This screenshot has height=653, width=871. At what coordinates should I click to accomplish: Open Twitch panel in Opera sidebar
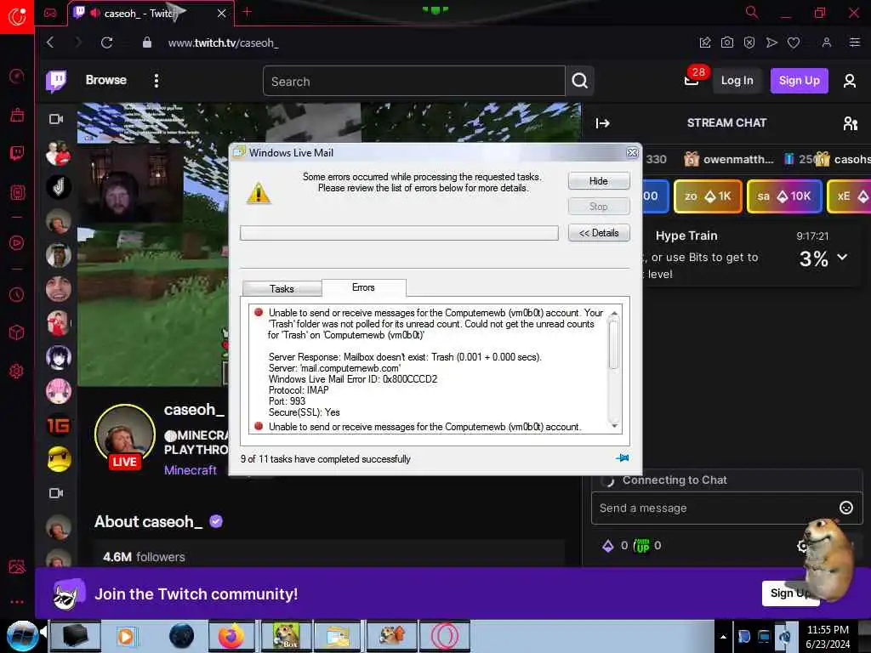(17, 153)
